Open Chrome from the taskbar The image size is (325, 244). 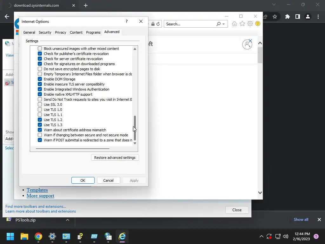coord(38,236)
